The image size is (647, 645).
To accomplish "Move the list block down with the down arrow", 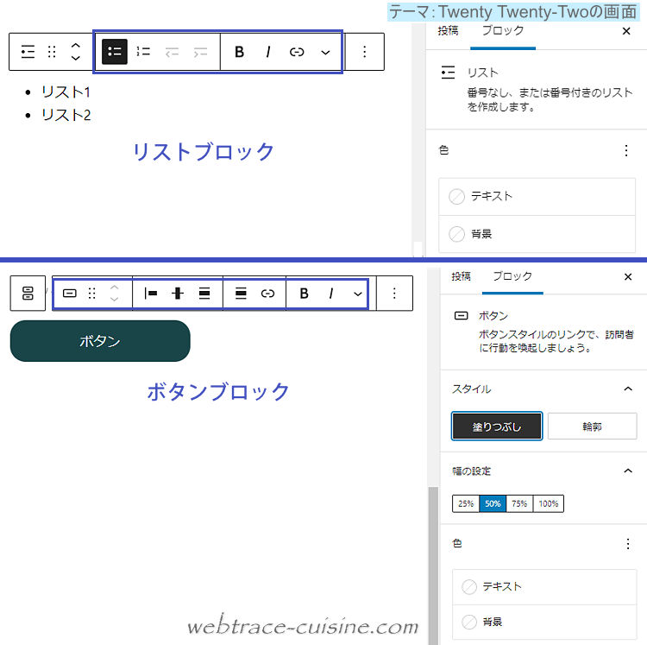I will pyautogui.click(x=76, y=58).
